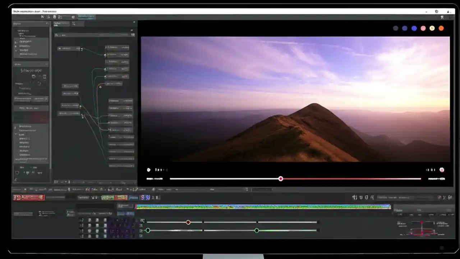460x259 pixels.
Task: Click the linked clips icon near the timeline tools
Action: 366,197
